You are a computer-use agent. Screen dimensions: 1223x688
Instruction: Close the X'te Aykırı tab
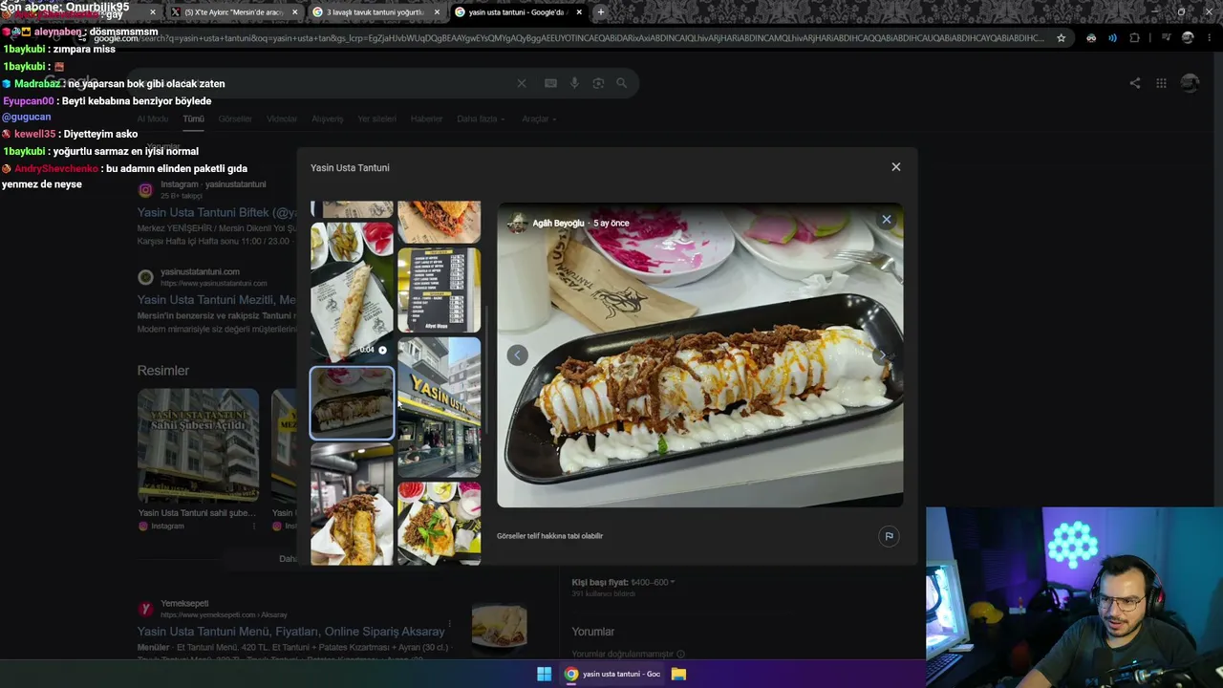tap(294, 12)
